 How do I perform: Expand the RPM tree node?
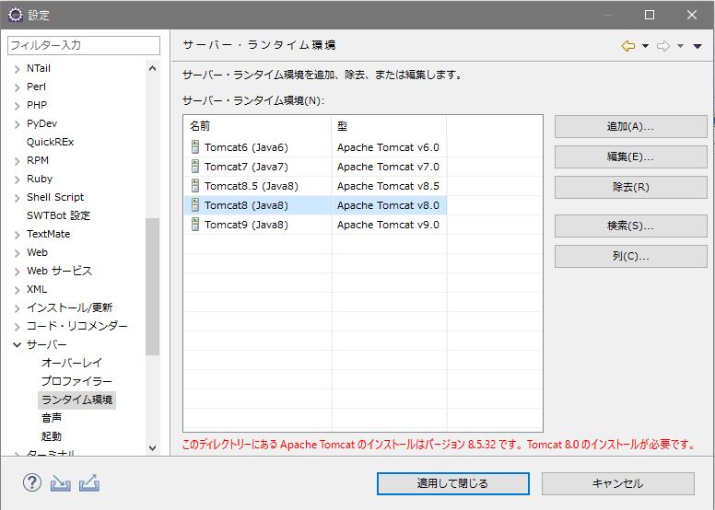tap(17, 161)
